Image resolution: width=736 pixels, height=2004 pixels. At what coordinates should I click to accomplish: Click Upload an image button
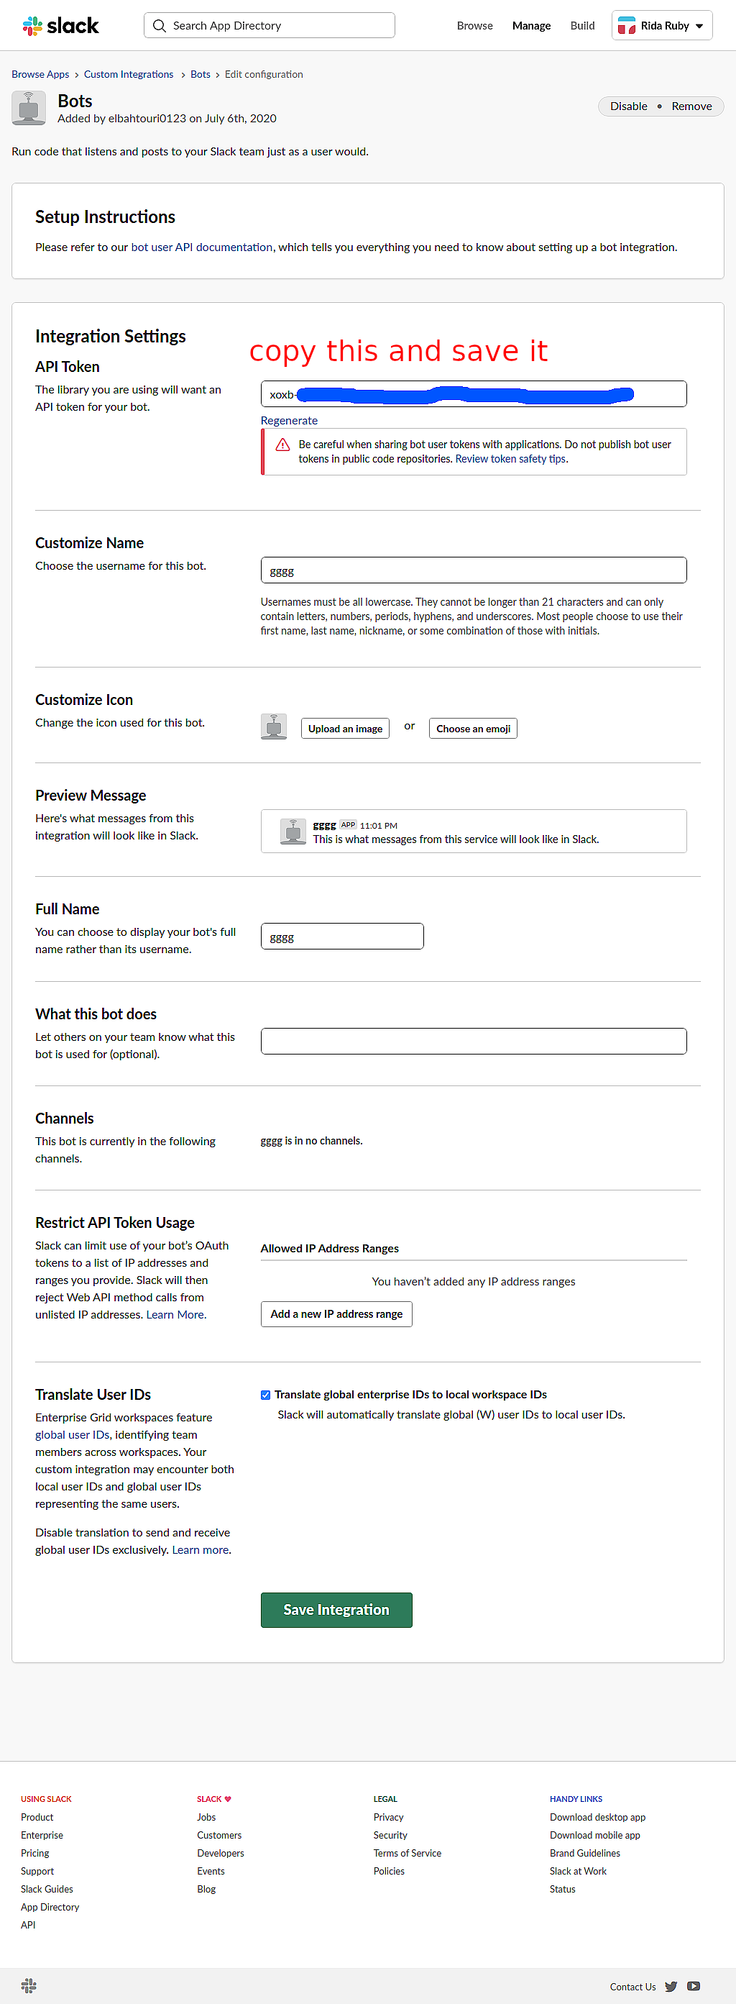click(345, 729)
